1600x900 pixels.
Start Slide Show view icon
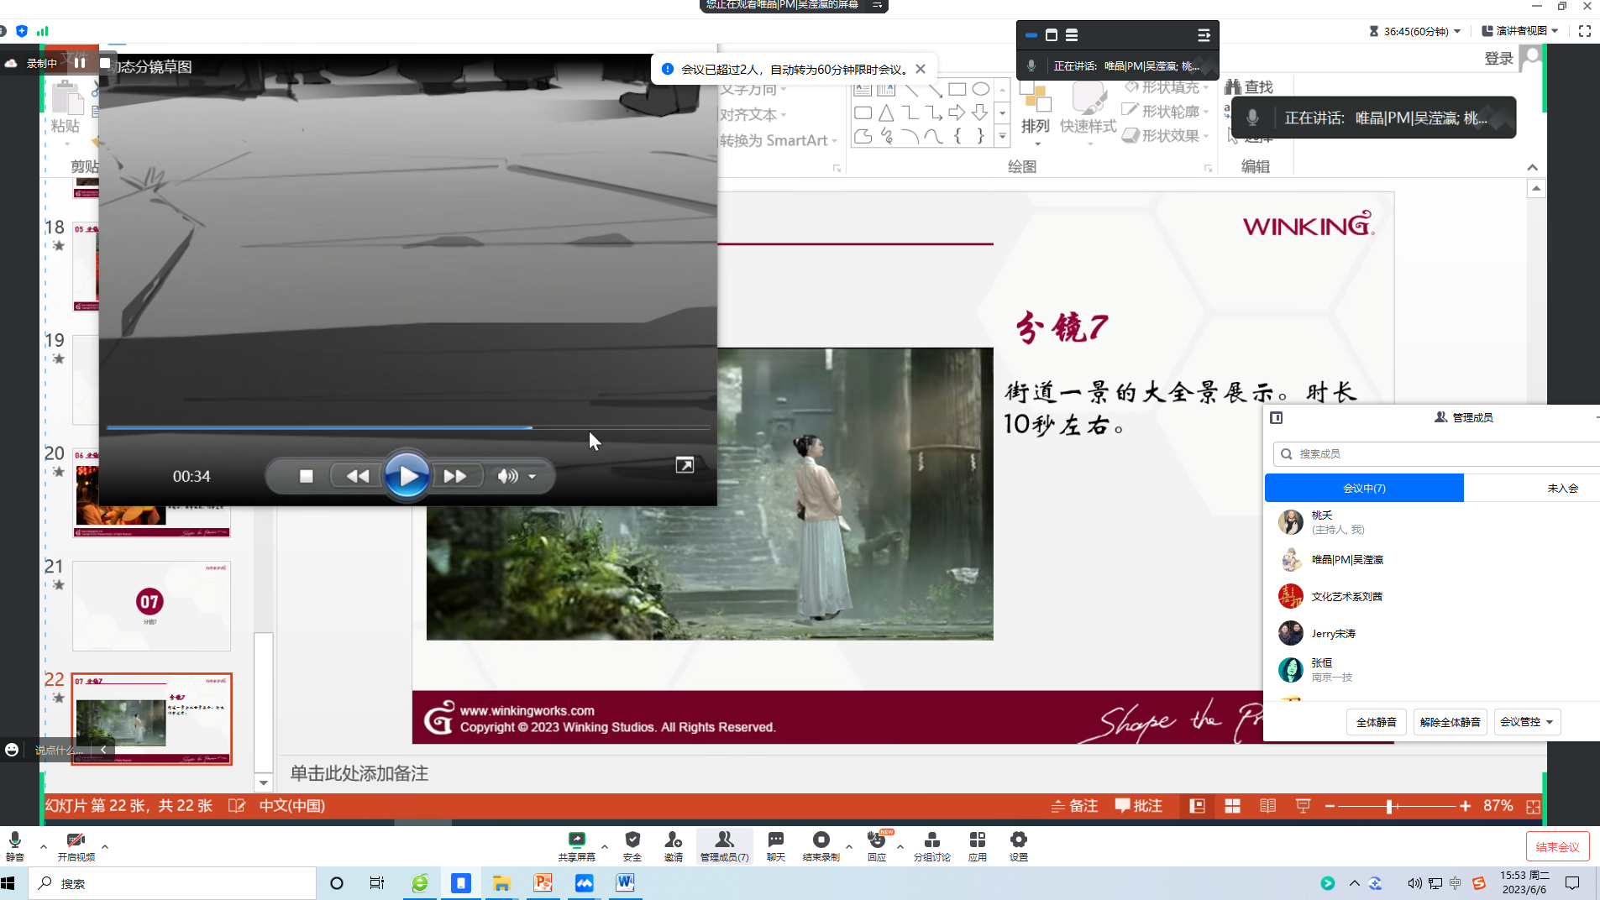tap(1304, 806)
